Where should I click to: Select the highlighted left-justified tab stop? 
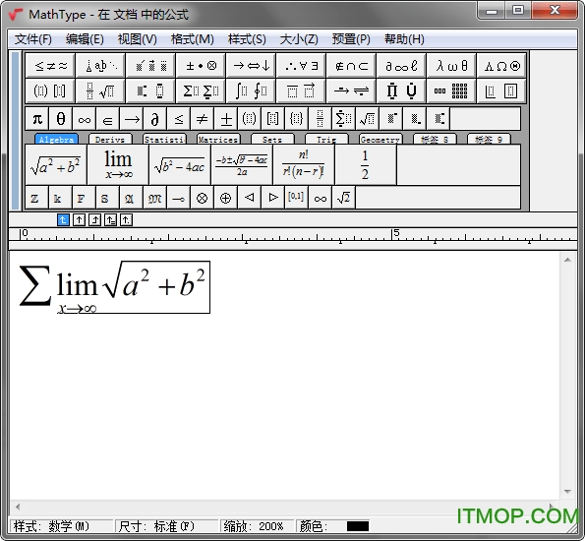click(x=63, y=220)
